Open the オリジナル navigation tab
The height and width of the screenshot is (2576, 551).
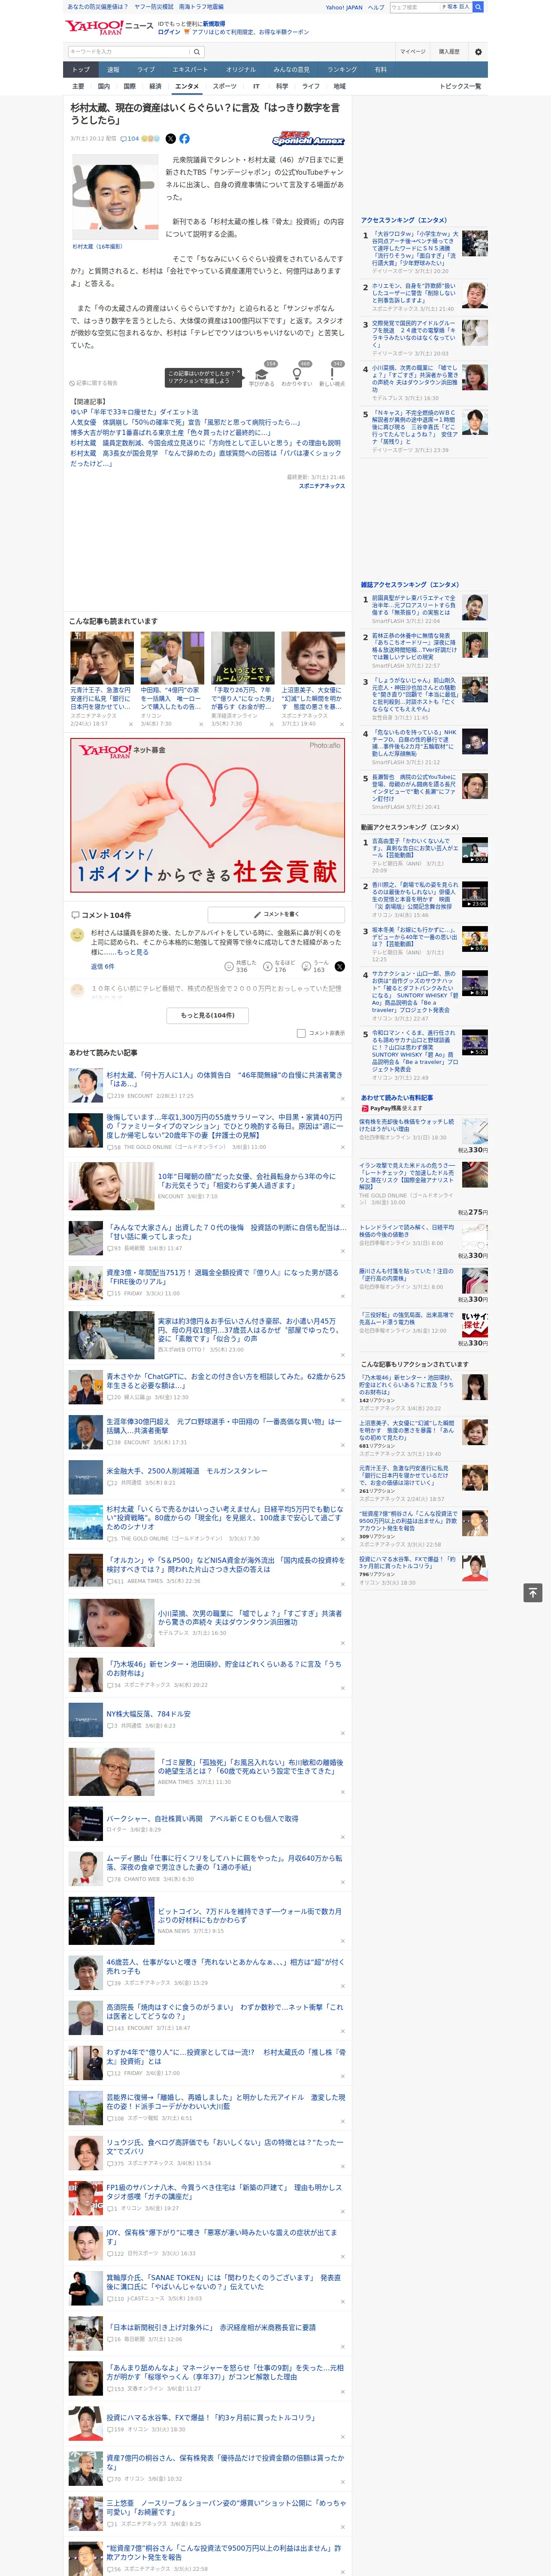[241, 70]
